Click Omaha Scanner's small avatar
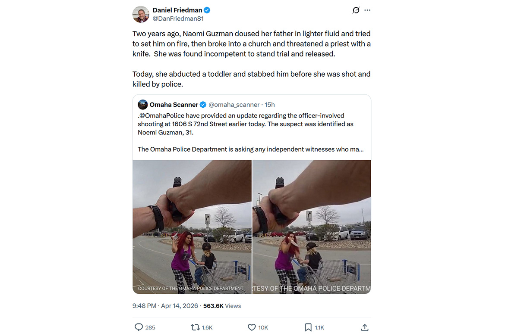505x336 pixels. tap(143, 105)
